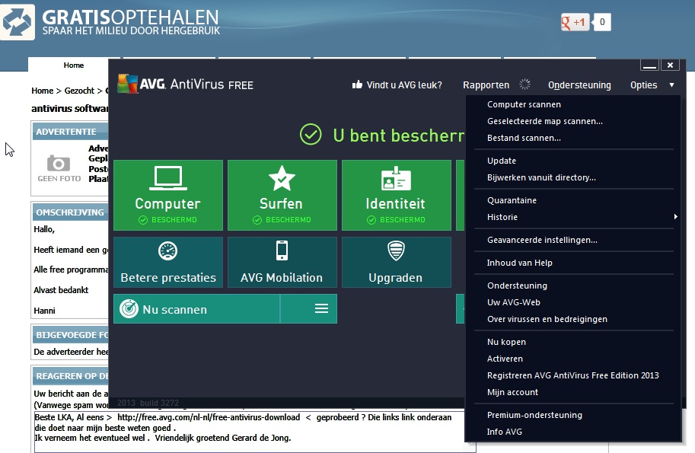Collapse the Opties dropdown menu
695x453 pixels.
pyautogui.click(x=652, y=85)
